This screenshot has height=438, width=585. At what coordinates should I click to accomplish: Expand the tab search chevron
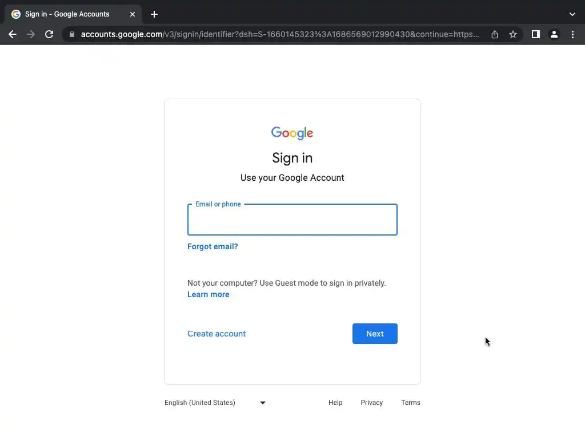click(572, 14)
